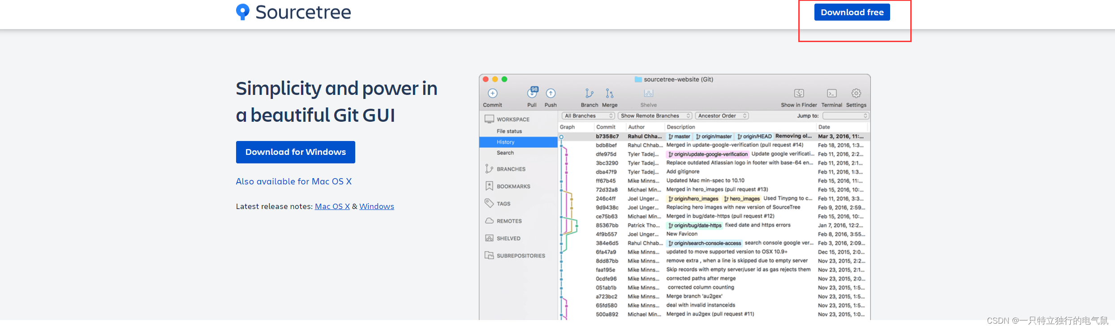Select commit 3bc3290 hash
The image size is (1115, 329).
click(x=607, y=163)
